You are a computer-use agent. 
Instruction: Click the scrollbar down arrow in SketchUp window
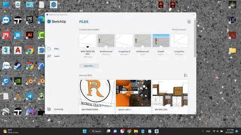195,113
